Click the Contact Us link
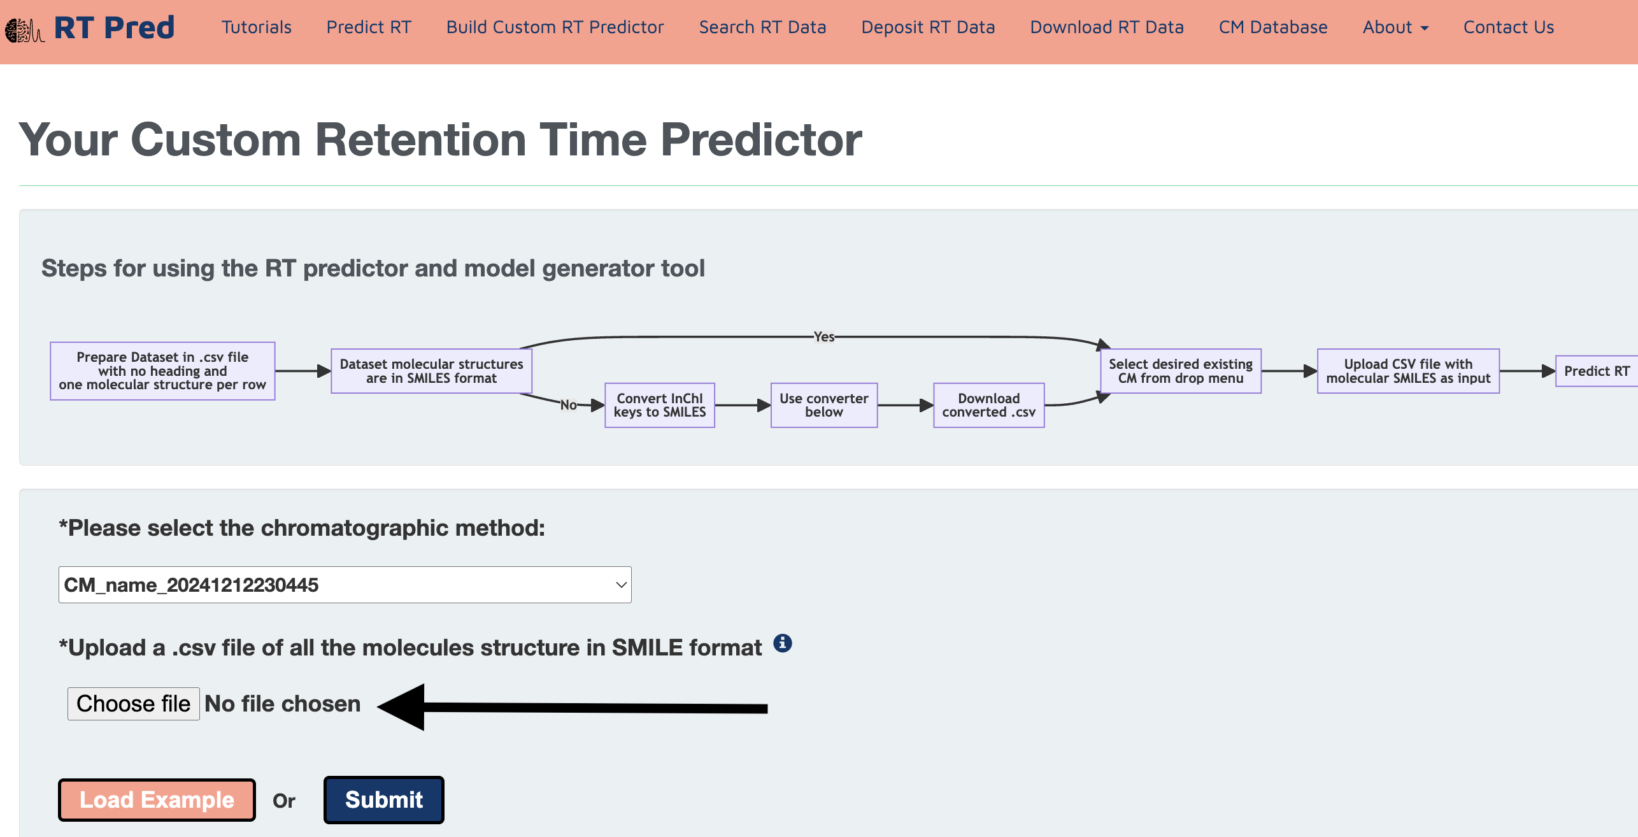1638x837 pixels. (x=1509, y=27)
